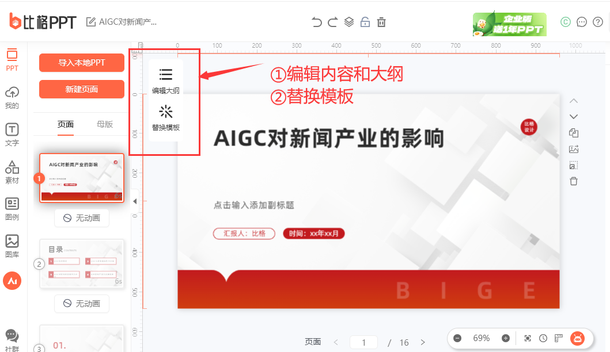This screenshot has height=352, width=610.
Task: Click the undo arrow in the toolbar
Action: tap(316, 22)
